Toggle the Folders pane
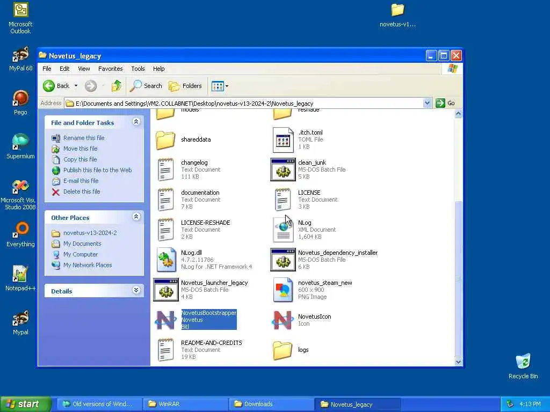 (185, 86)
